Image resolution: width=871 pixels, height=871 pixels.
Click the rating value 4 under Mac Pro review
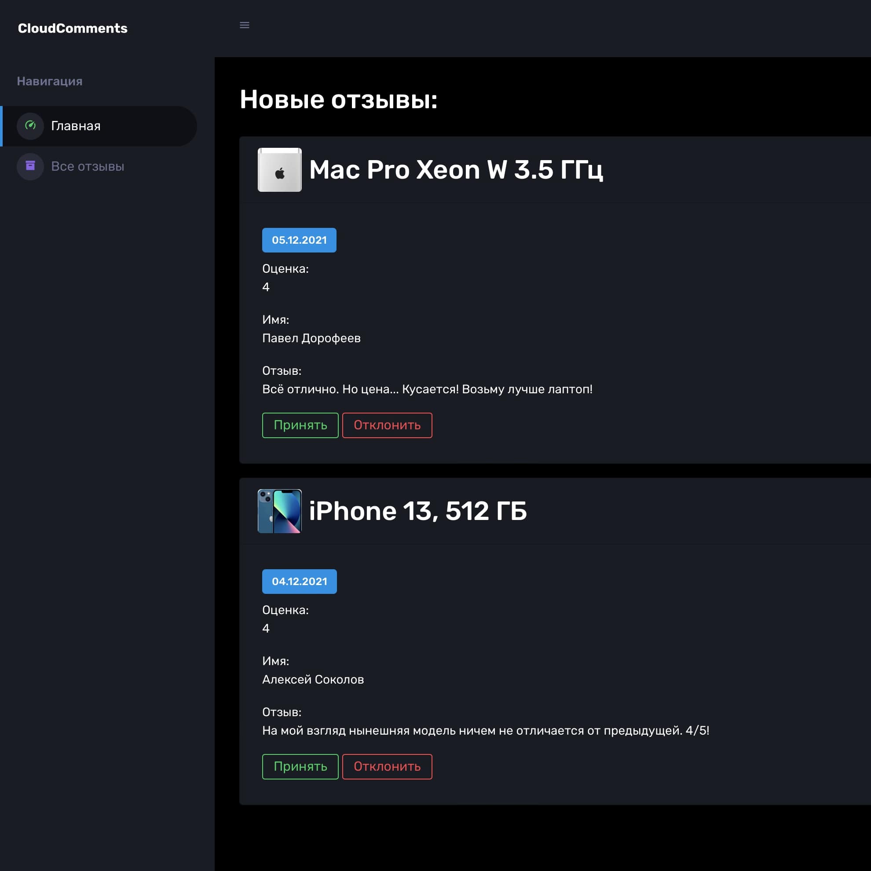click(266, 287)
